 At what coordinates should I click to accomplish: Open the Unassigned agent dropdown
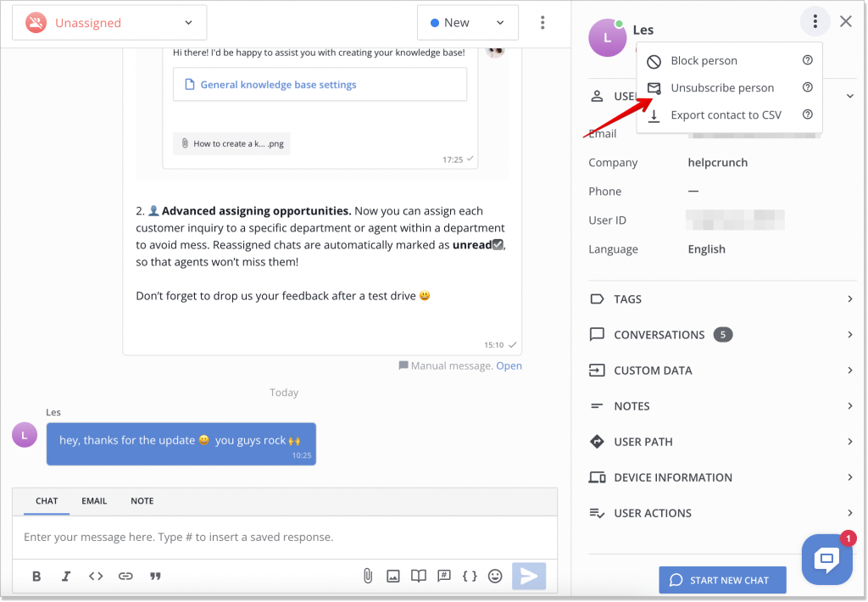(x=109, y=23)
